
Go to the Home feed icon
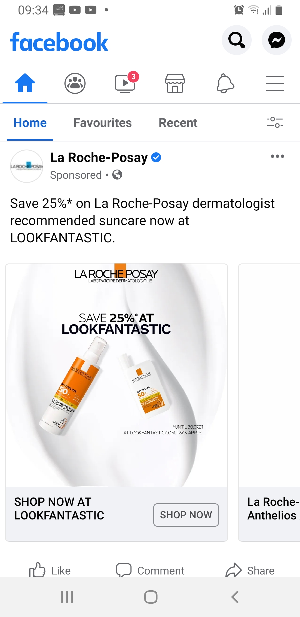[25, 83]
